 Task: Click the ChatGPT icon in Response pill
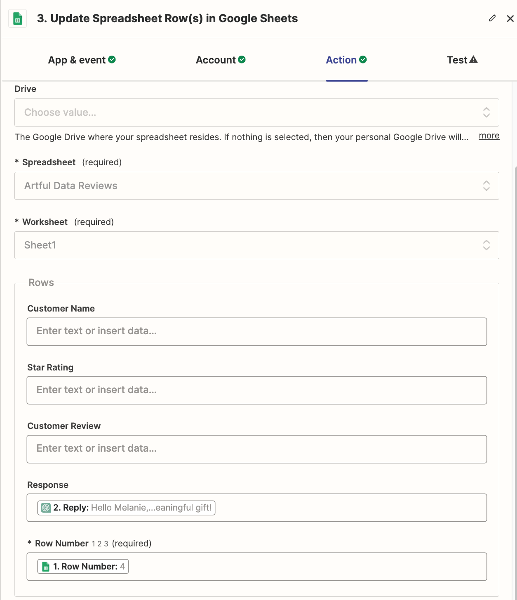tap(46, 508)
